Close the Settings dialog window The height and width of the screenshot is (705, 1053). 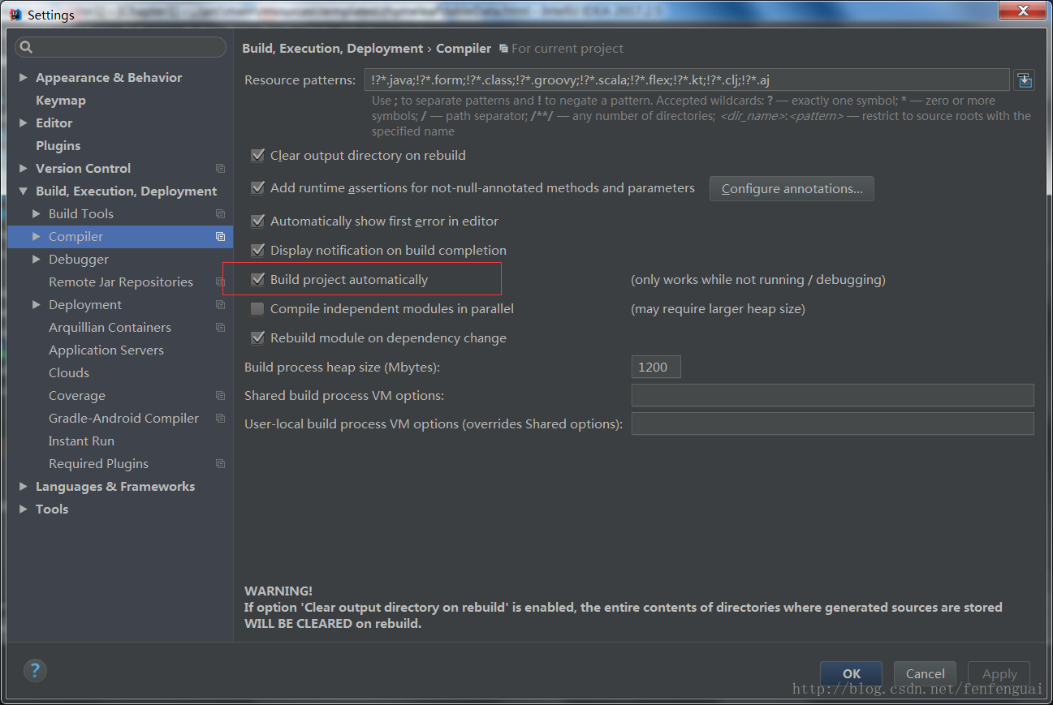pos(1025,11)
